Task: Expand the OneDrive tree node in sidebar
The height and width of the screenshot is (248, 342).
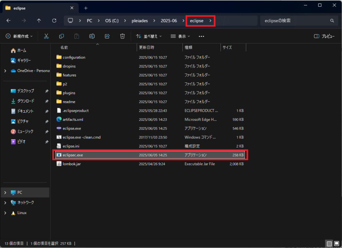Action: (x=5, y=71)
